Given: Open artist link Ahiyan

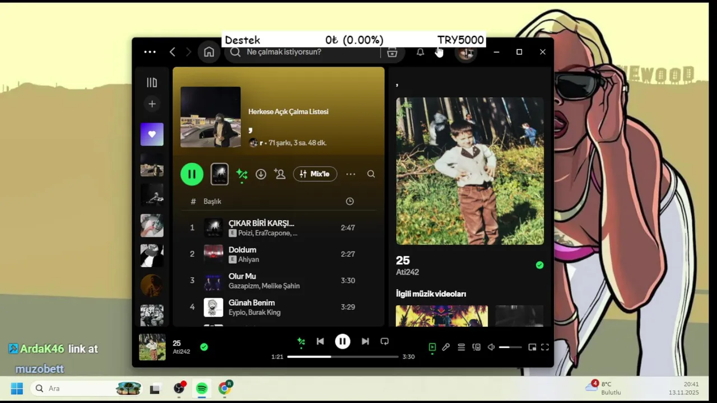Looking at the screenshot, I should 249,260.
